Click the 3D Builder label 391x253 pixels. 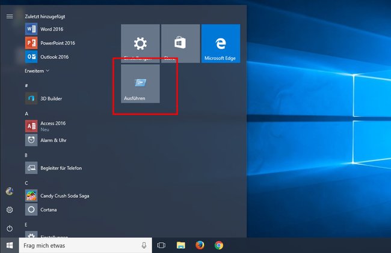[x=51, y=98]
